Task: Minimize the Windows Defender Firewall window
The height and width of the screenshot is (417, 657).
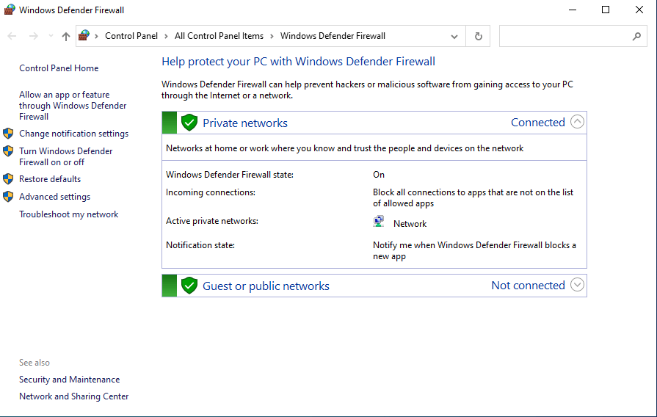Action: (573, 10)
